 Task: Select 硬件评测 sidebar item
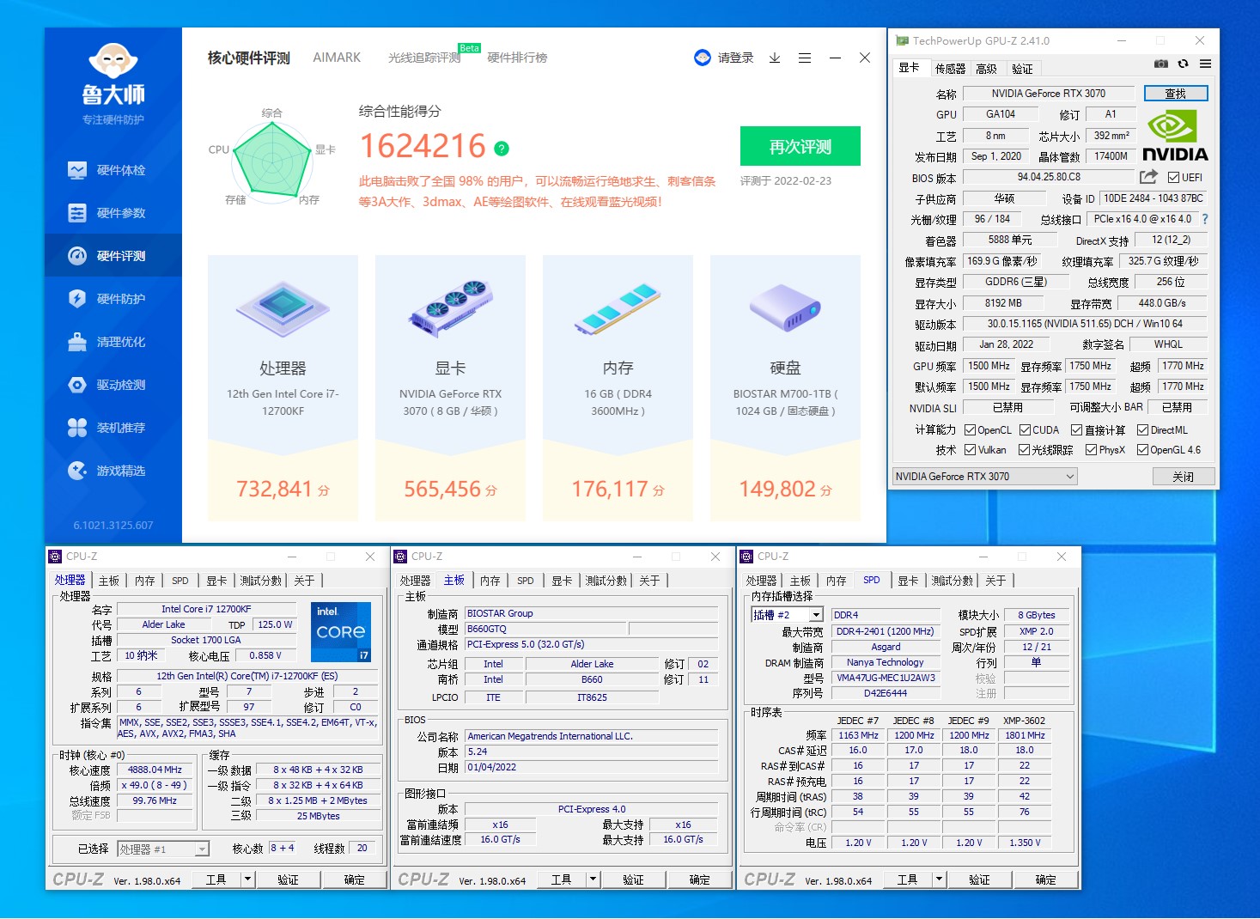[x=113, y=256]
